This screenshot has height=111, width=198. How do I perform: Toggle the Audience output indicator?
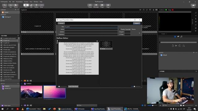(x=166, y=10)
